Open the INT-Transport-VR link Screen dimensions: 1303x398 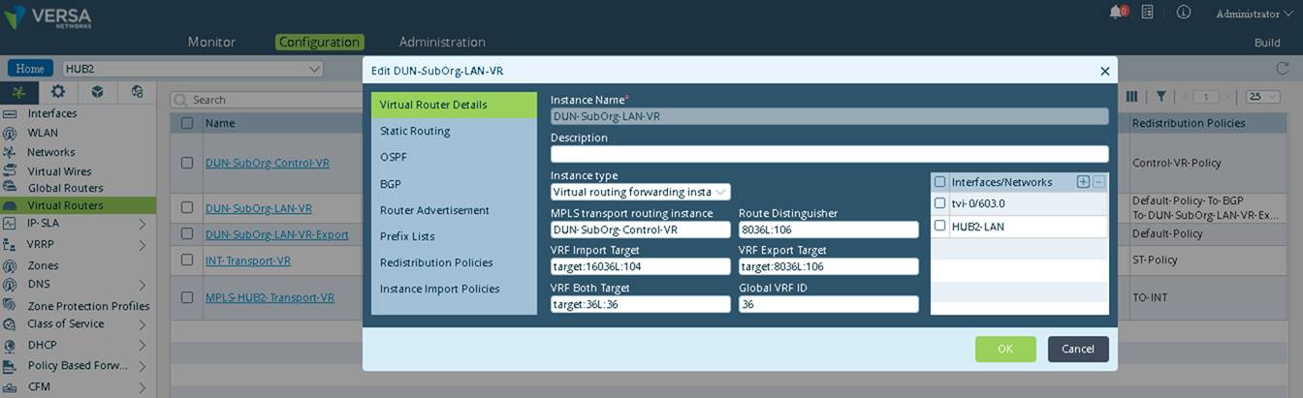click(x=248, y=260)
